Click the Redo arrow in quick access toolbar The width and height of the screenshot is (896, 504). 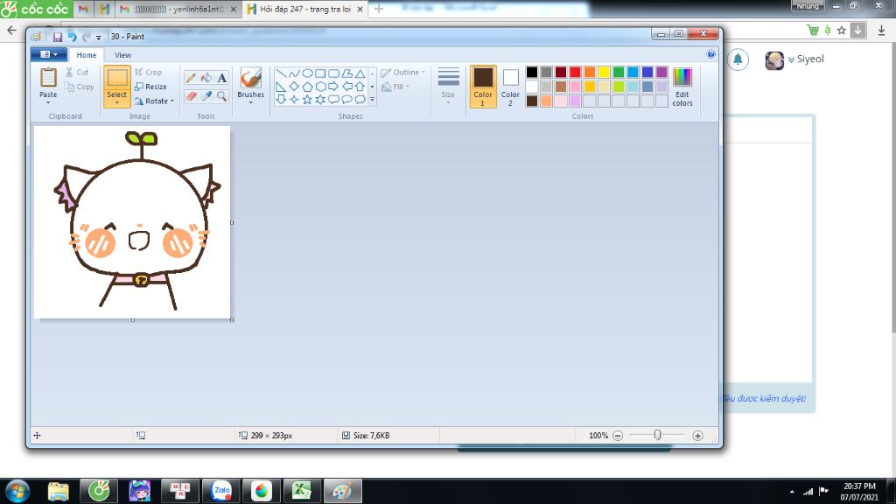click(87, 37)
